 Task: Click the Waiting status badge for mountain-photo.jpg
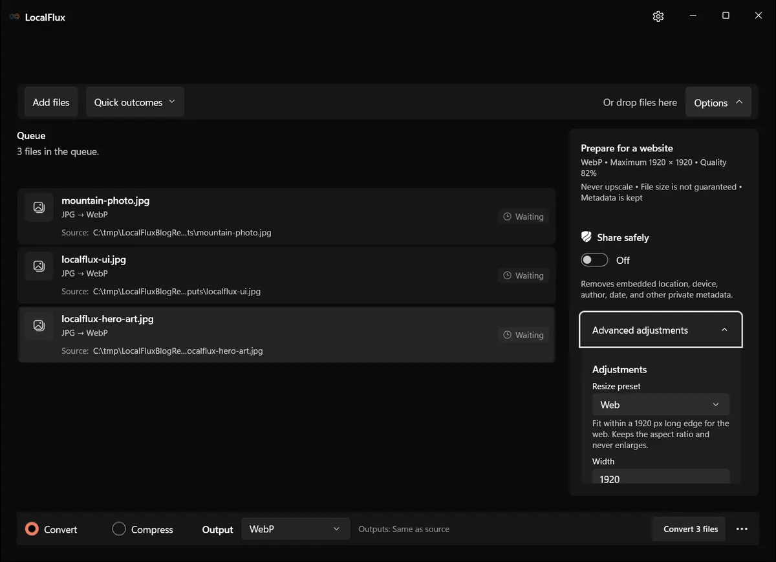[524, 217]
